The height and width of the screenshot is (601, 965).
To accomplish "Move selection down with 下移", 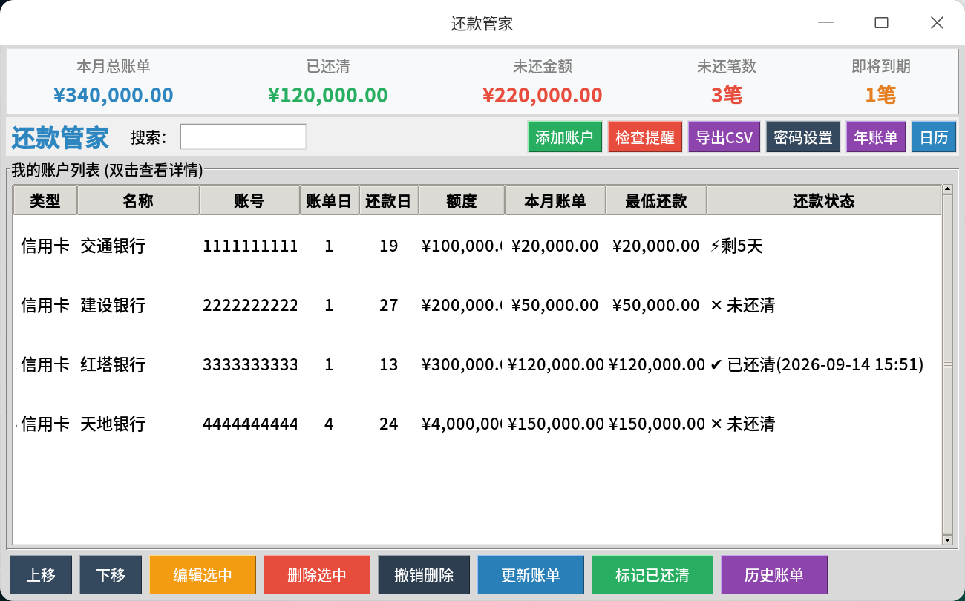I will tap(111, 575).
